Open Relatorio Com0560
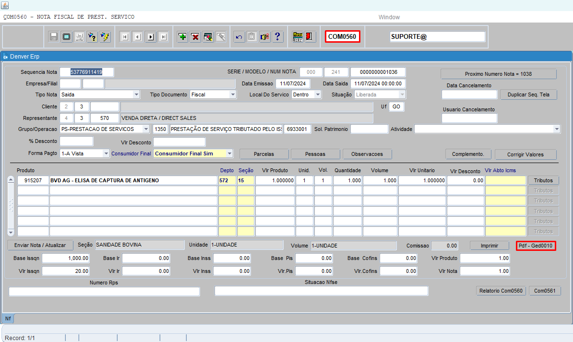The image size is (573, 342). pyautogui.click(x=501, y=291)
